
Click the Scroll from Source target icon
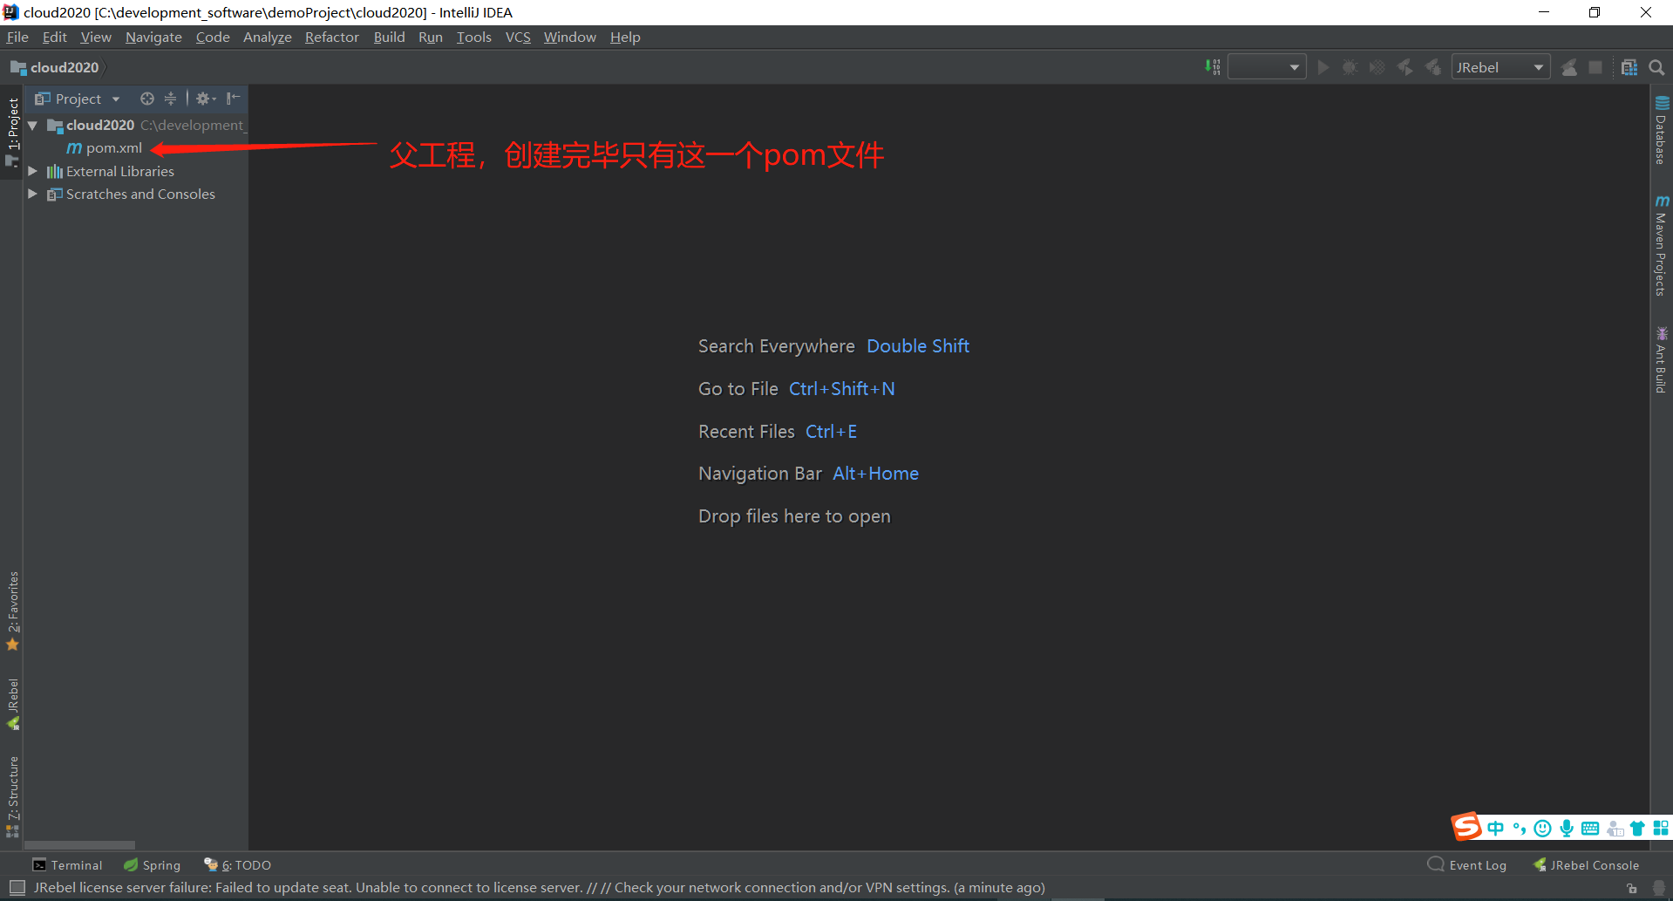pos(147,99)
